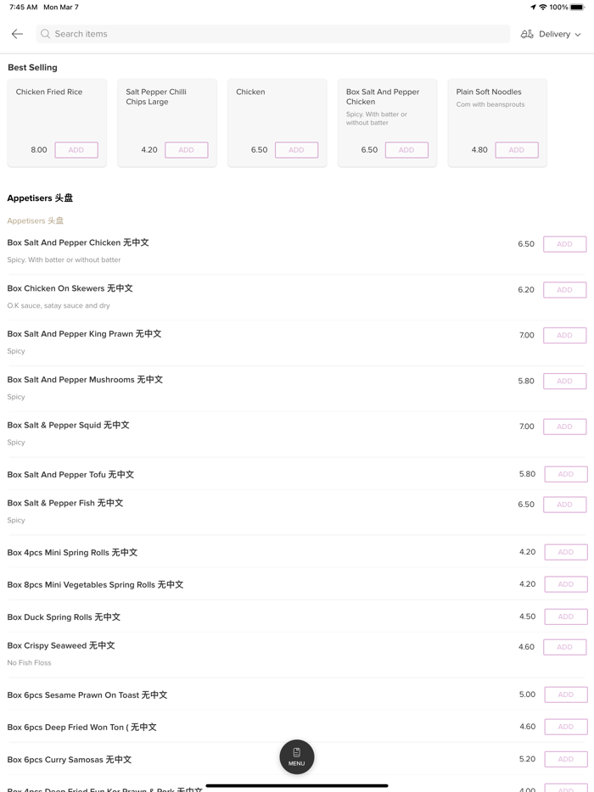
Task: Click the Wi-Fi status icon
Action: [543, 7]
